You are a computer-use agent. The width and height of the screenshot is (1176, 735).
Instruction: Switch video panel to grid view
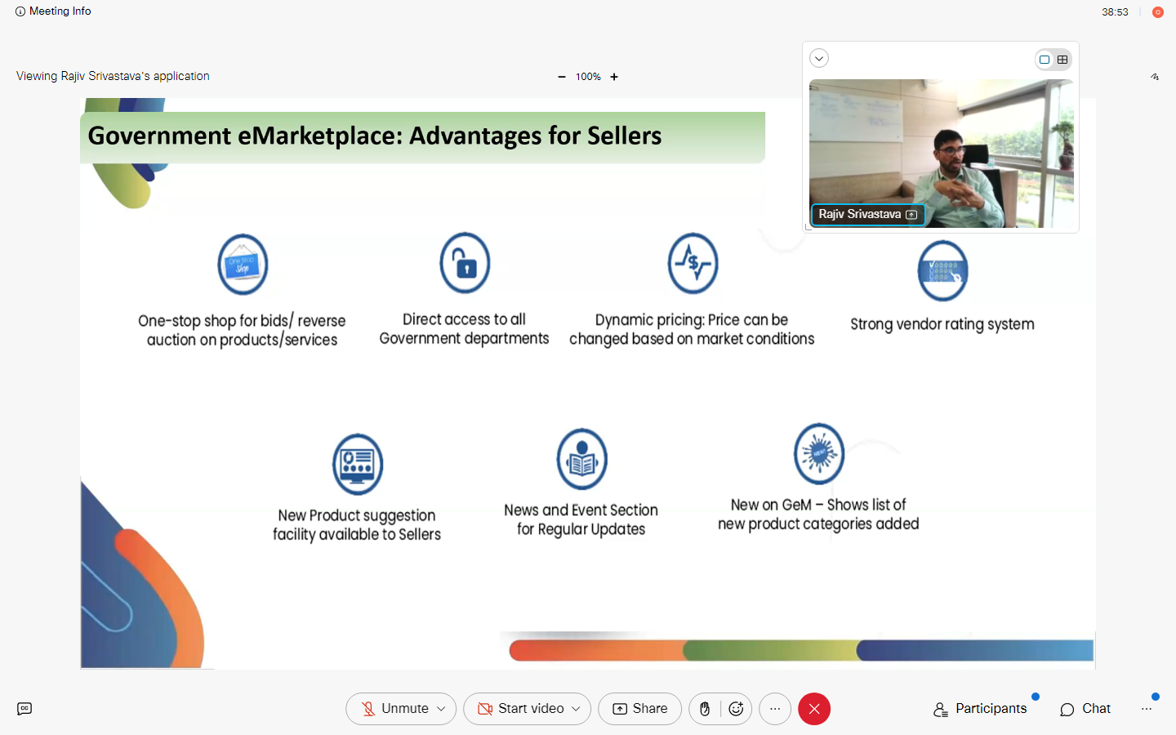click(x=1062, y=60)
